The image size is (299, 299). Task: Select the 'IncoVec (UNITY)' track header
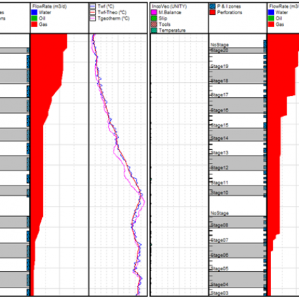[169, 7]
